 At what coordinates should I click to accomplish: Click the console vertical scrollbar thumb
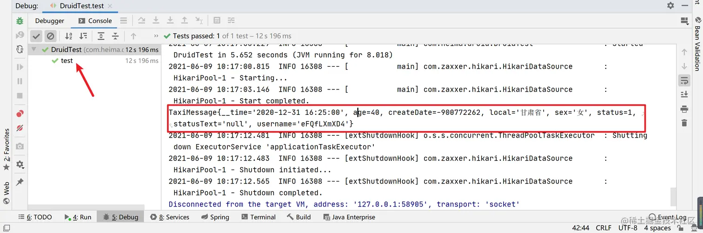(674, 196)
